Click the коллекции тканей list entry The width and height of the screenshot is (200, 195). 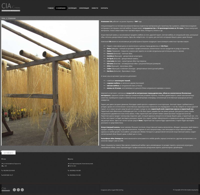118,81
